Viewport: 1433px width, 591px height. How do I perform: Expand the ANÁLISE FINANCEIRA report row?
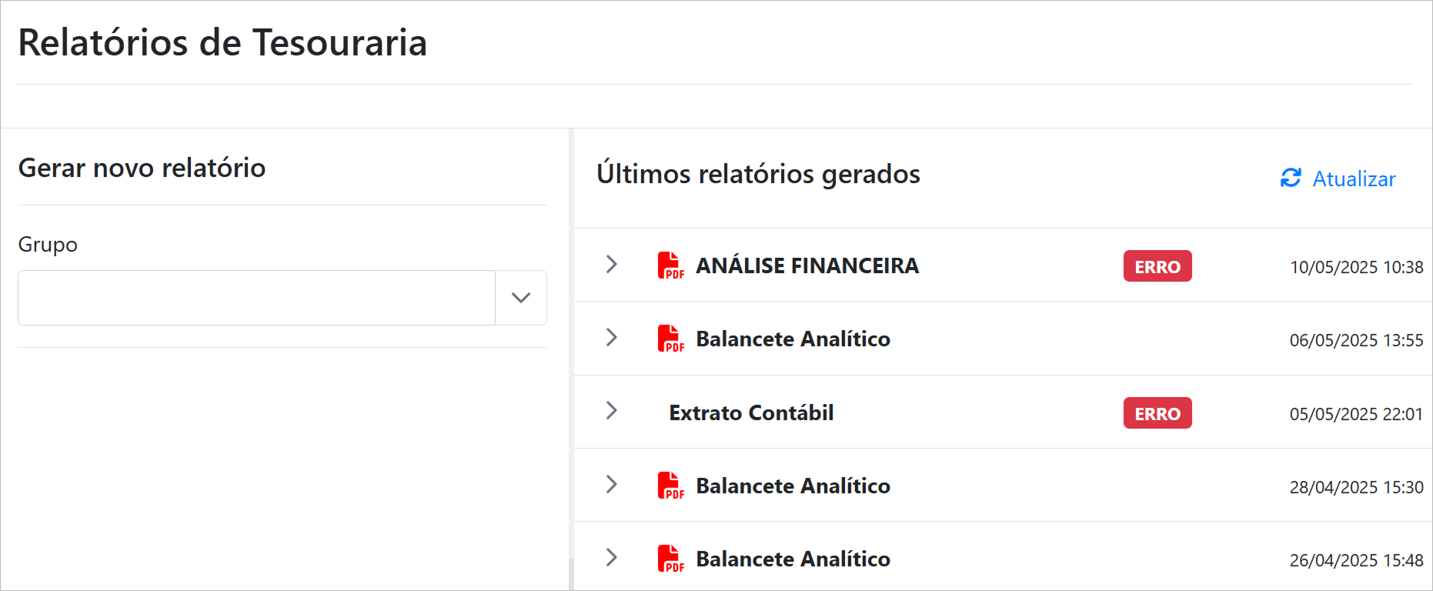612,265
